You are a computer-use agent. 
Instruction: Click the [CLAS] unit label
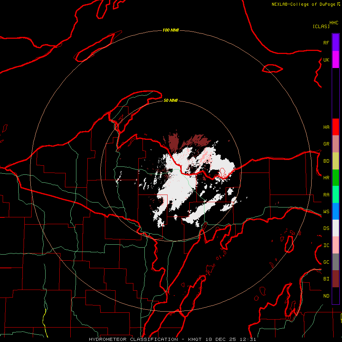tap(321, 27)
